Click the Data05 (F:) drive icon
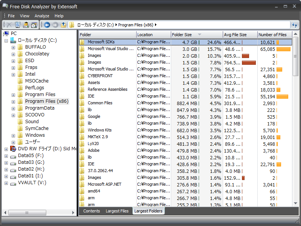The image size is (301, 226). coord(13,157)
